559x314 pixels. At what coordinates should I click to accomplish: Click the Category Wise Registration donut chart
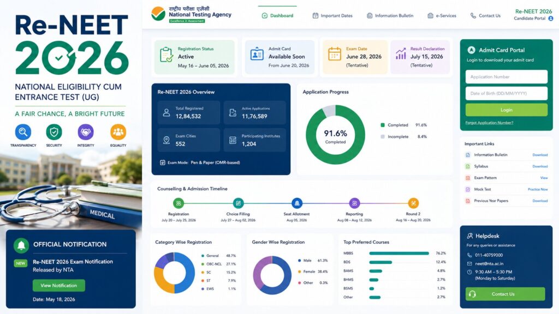[x=174, y=273]
